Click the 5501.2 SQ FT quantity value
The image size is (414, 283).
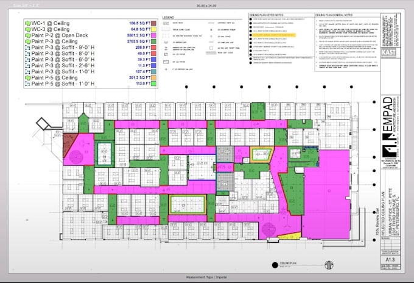pos(139,35)
